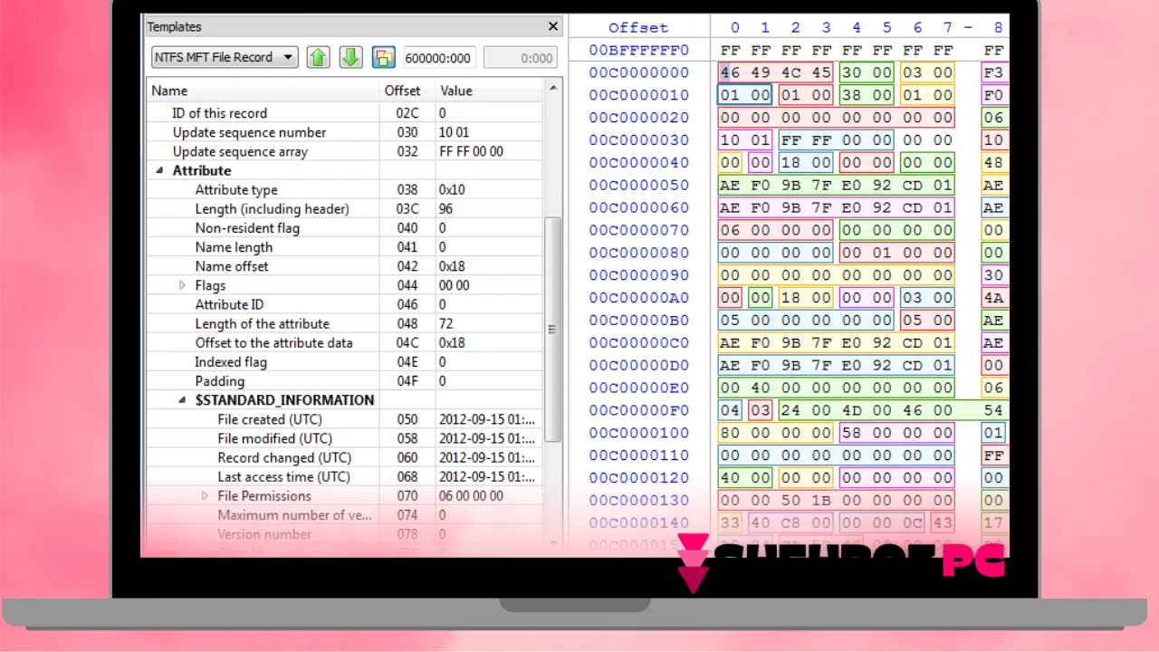Collapse the Attribute tree node
The height and width of the screenshot is (652, 1159).
[x=159, y=170]
